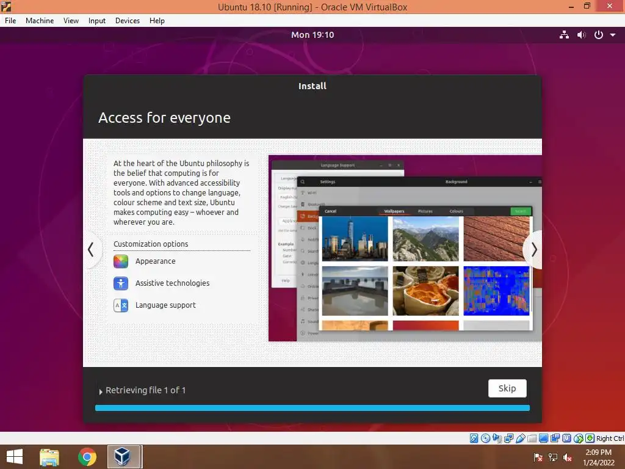
Task: Click the Ubuntu network status icon
Action: (x=564, y=35)
